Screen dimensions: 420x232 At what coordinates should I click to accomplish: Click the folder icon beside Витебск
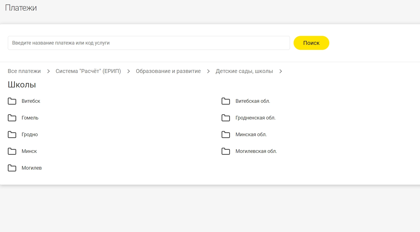tap(12, 101)
